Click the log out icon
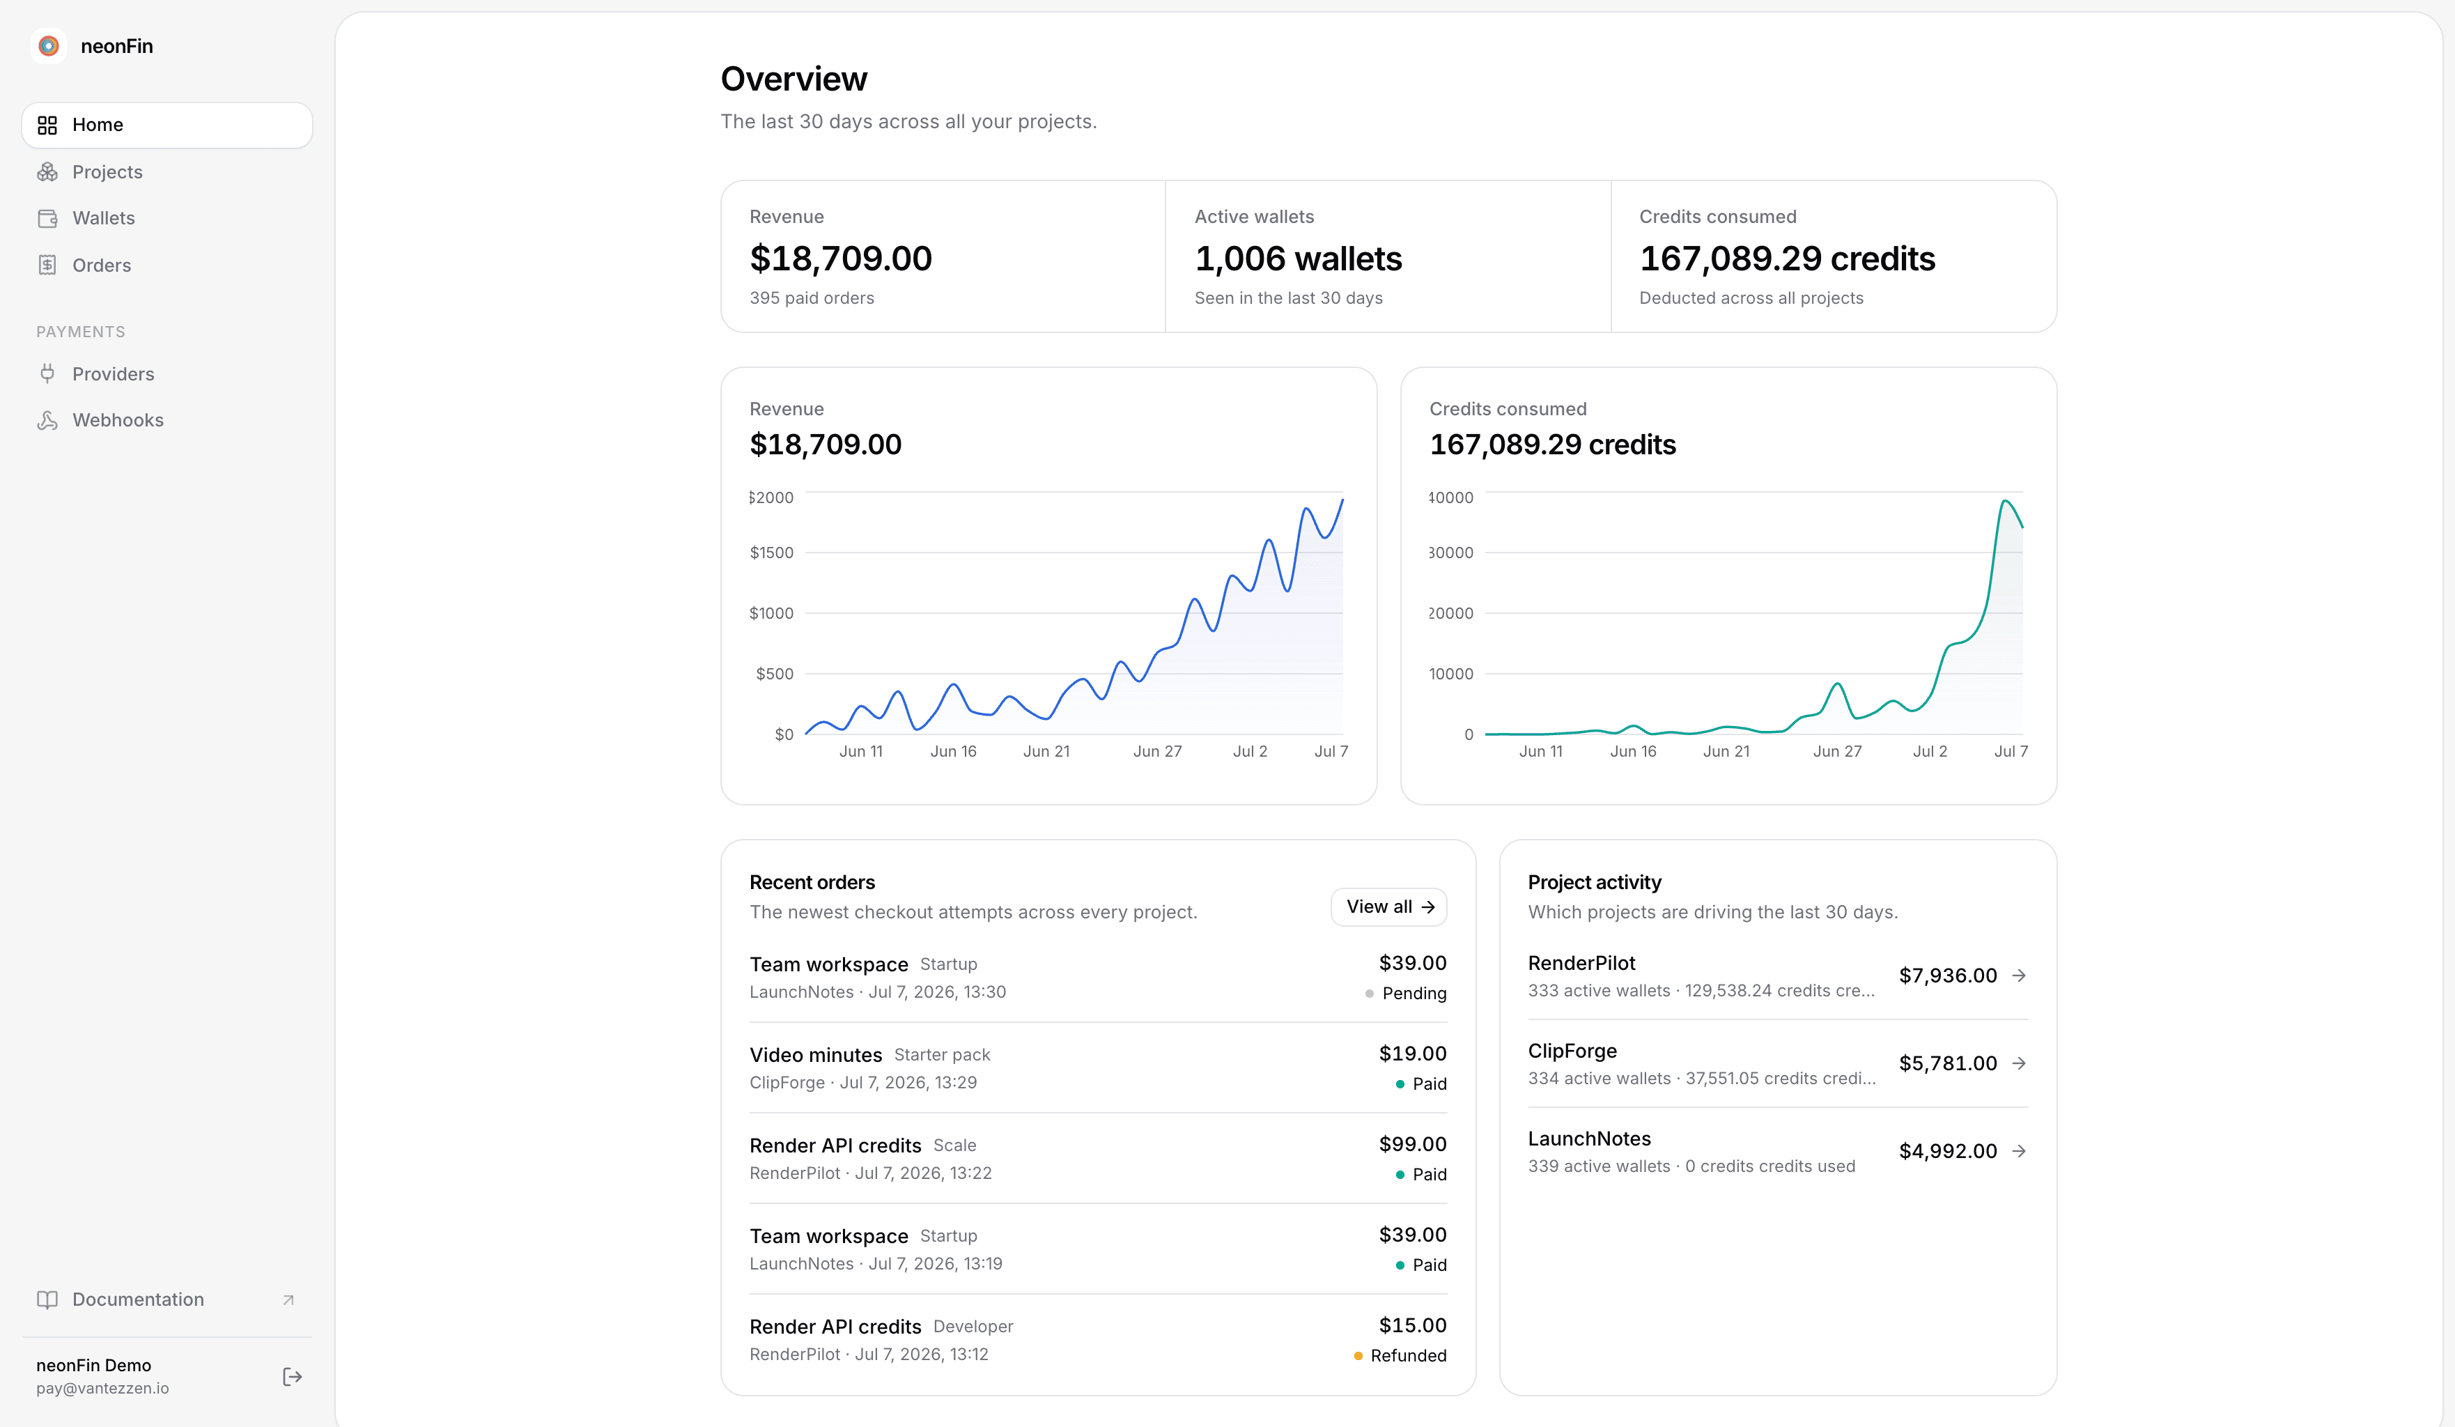 coord(293,1376)
